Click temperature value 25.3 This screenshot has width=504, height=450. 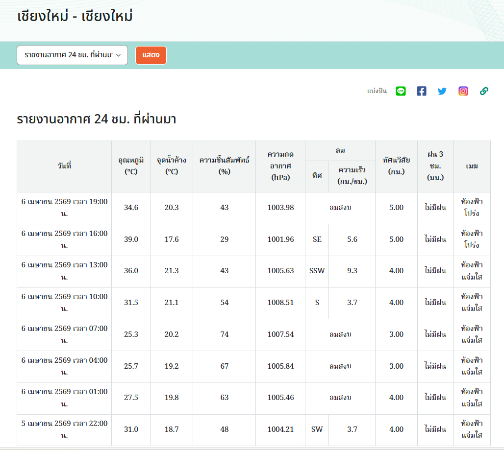pyautogui.click(x=131, y=334)
